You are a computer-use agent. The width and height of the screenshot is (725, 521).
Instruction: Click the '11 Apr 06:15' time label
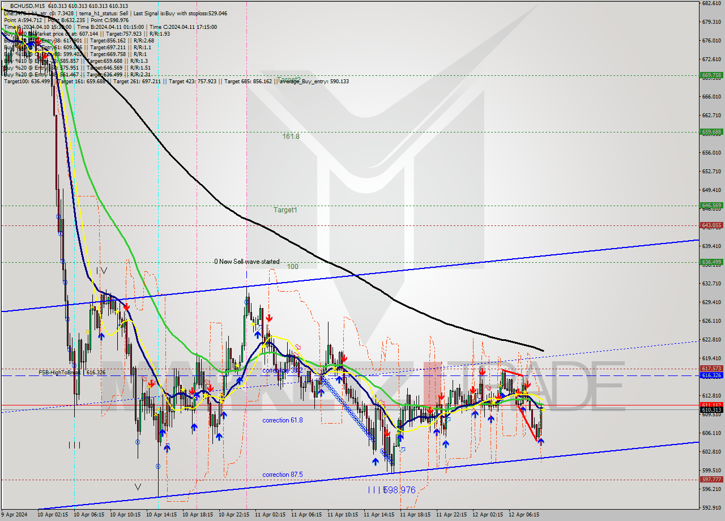click(306, 515)
